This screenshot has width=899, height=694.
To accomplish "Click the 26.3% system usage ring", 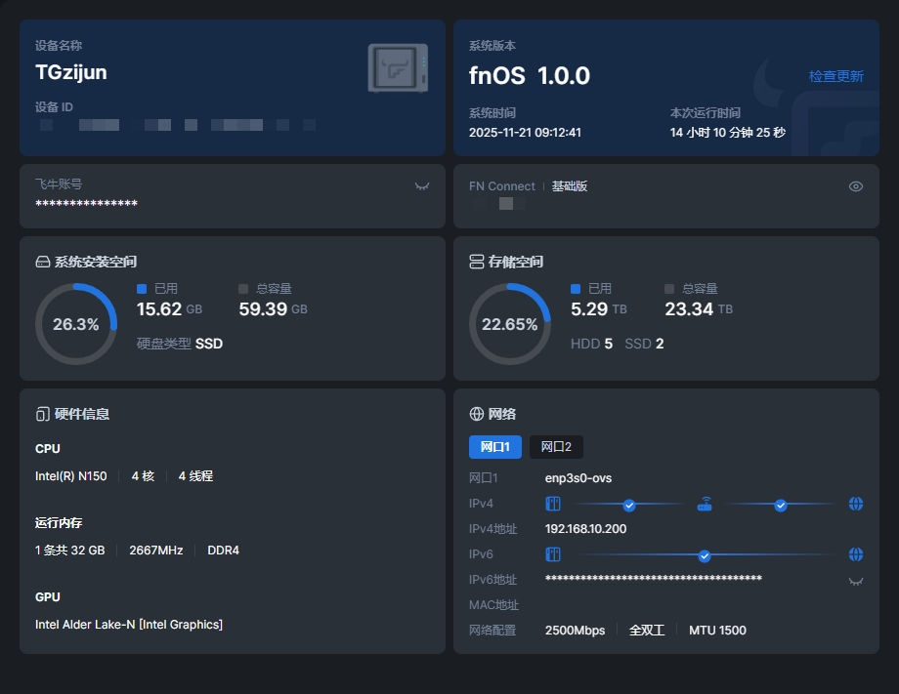I will pyautogui.click(x=76, y=324).
